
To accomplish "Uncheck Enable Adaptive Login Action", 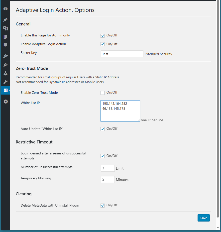I will (103, 44).
